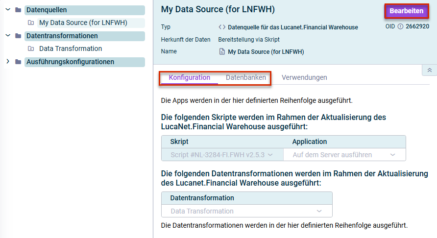Click the Ausführungskonfigurationen folder icon
437x238 pixels.
[18, 62]
